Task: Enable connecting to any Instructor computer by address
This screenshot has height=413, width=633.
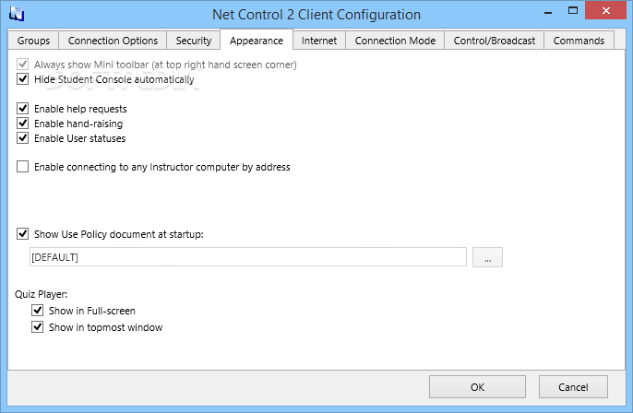Action: pyautogui.click(x=22, y=167)
